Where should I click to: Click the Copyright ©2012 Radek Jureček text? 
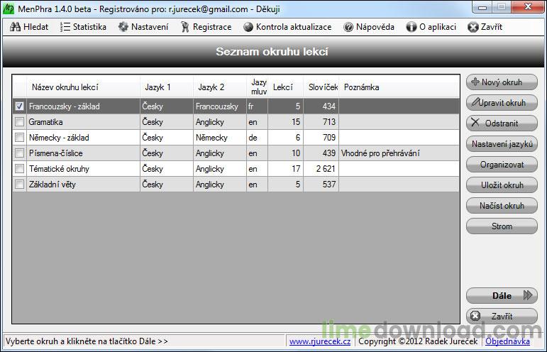click(x=418, y=341)
